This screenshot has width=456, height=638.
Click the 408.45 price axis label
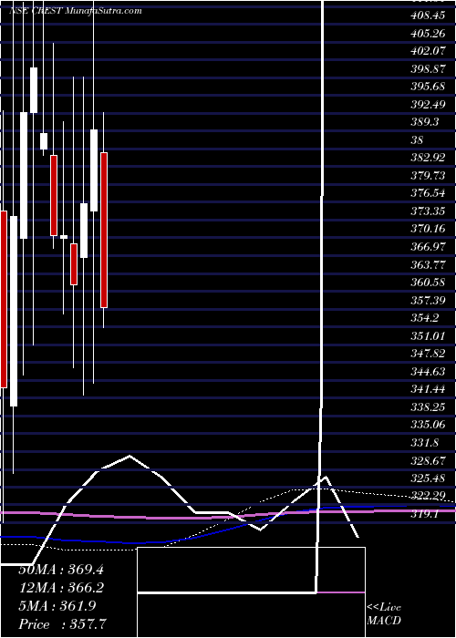pos(428,15)
